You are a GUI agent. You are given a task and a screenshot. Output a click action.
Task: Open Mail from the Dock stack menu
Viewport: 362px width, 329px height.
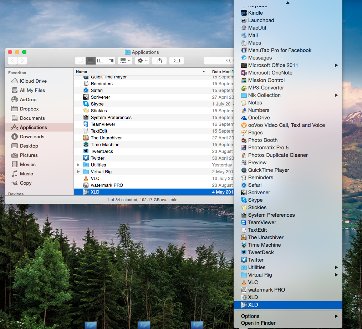(288, 35)
